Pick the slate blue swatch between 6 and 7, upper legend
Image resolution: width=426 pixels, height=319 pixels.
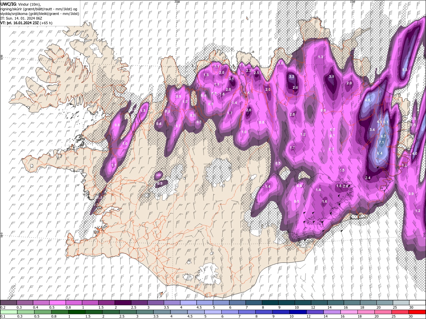pos(238,303)
